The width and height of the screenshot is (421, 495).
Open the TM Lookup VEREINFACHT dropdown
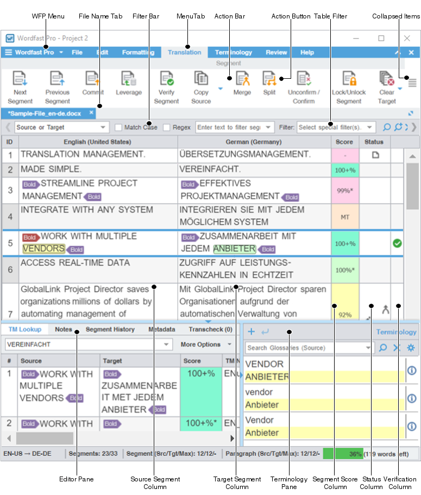pos(166,344)
